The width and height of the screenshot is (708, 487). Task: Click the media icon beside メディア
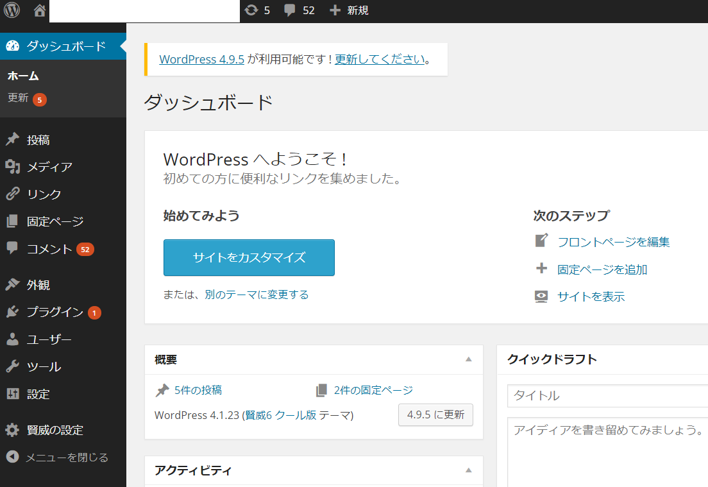13,167
